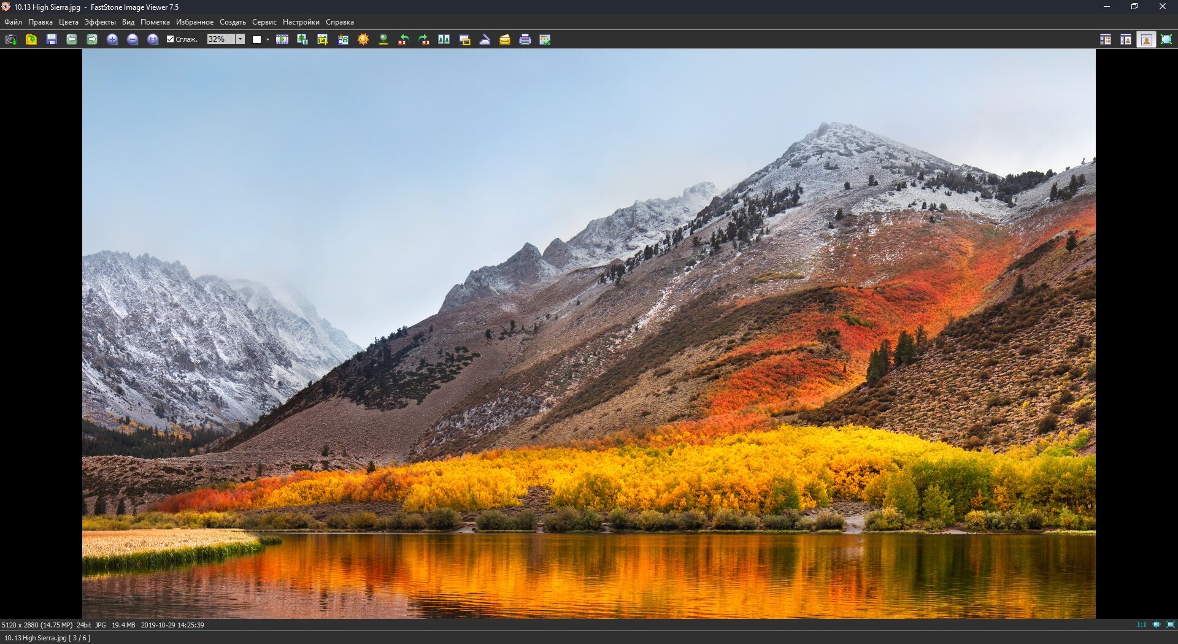The height and width of the screenshot is (644, 1178).
Task: Select the windowed single-image view mode
Action: pos(1146,39)
